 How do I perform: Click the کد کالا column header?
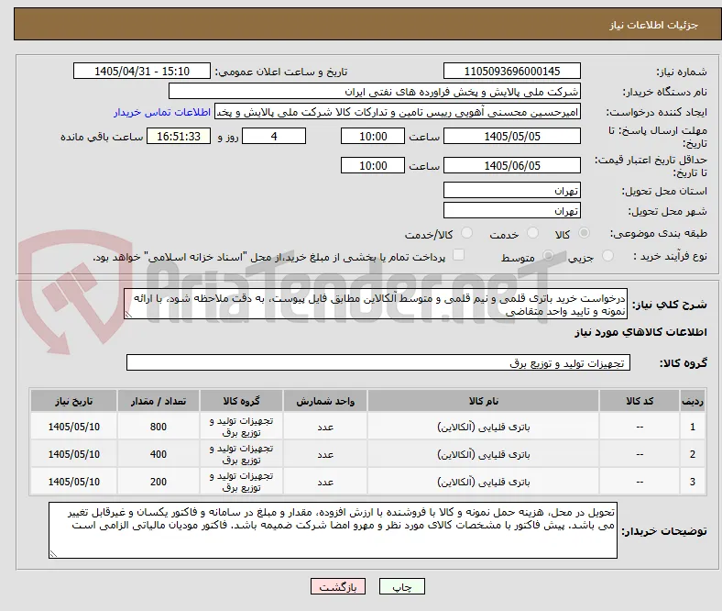pyautogui.click(x=640, y=401)
